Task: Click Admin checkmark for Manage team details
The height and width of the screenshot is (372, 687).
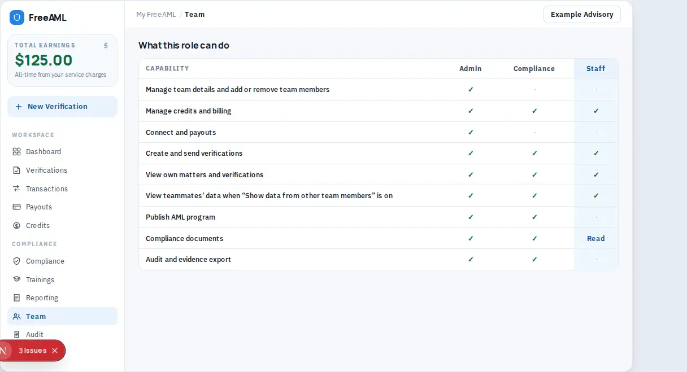Action: (471, 90)
